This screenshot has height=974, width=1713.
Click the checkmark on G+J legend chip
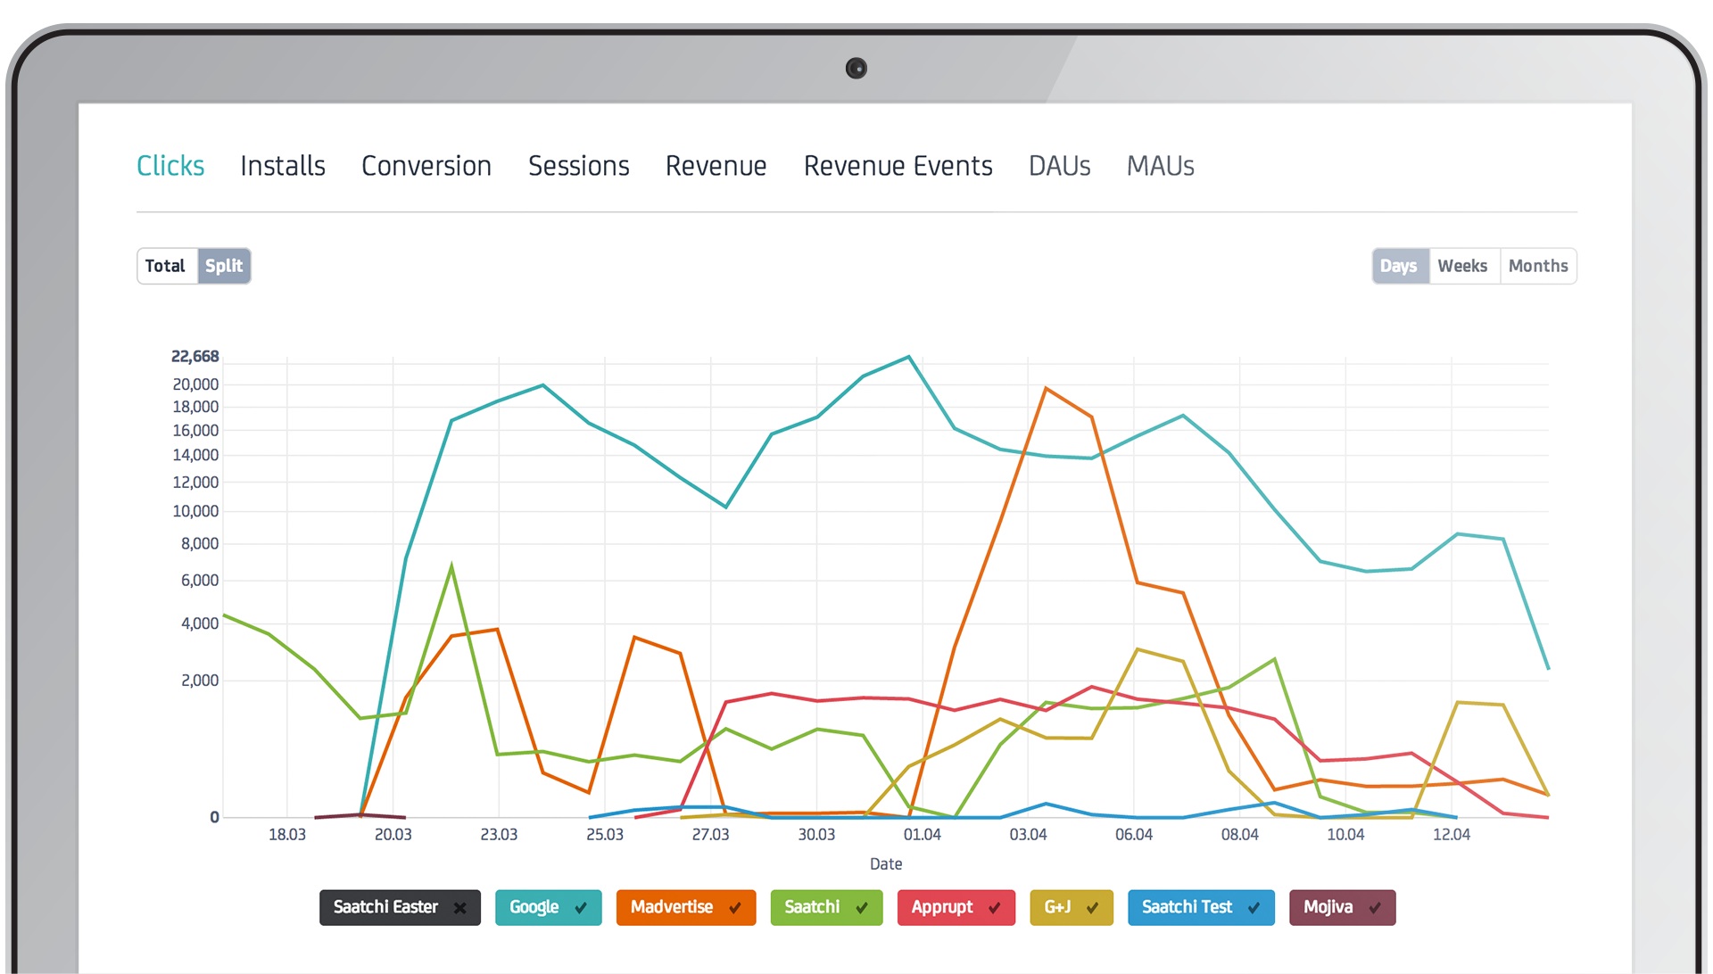[1092, 908]
